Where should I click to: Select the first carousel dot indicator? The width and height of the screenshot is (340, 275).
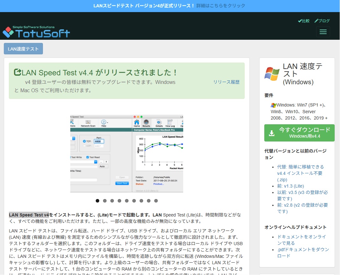(97, 201)
